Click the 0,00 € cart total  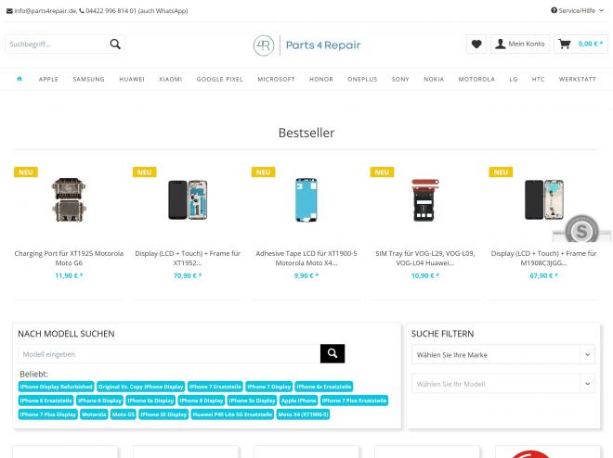591,45
